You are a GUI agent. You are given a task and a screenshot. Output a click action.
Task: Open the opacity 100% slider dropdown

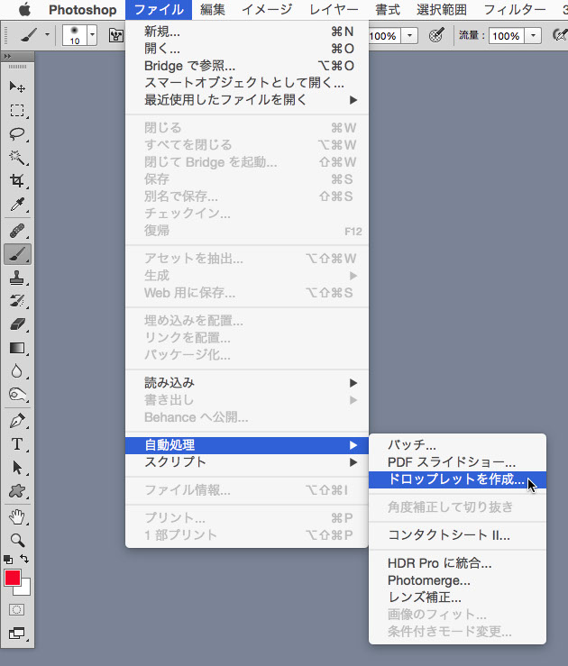click(409, 36)
